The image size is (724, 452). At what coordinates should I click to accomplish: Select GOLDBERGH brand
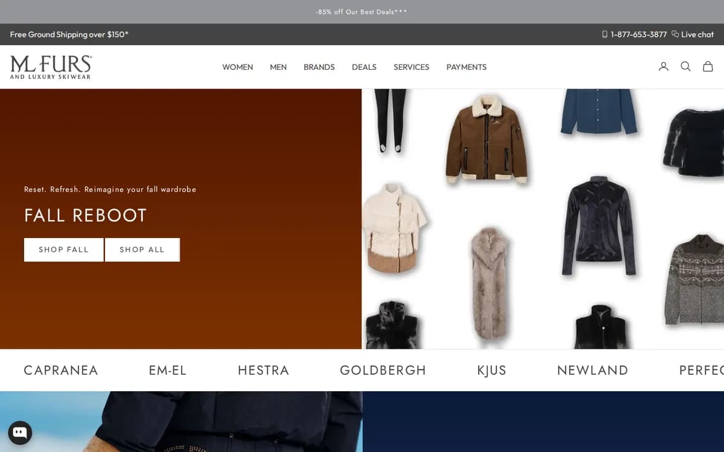pyautogui.click(x=383, y=370)
